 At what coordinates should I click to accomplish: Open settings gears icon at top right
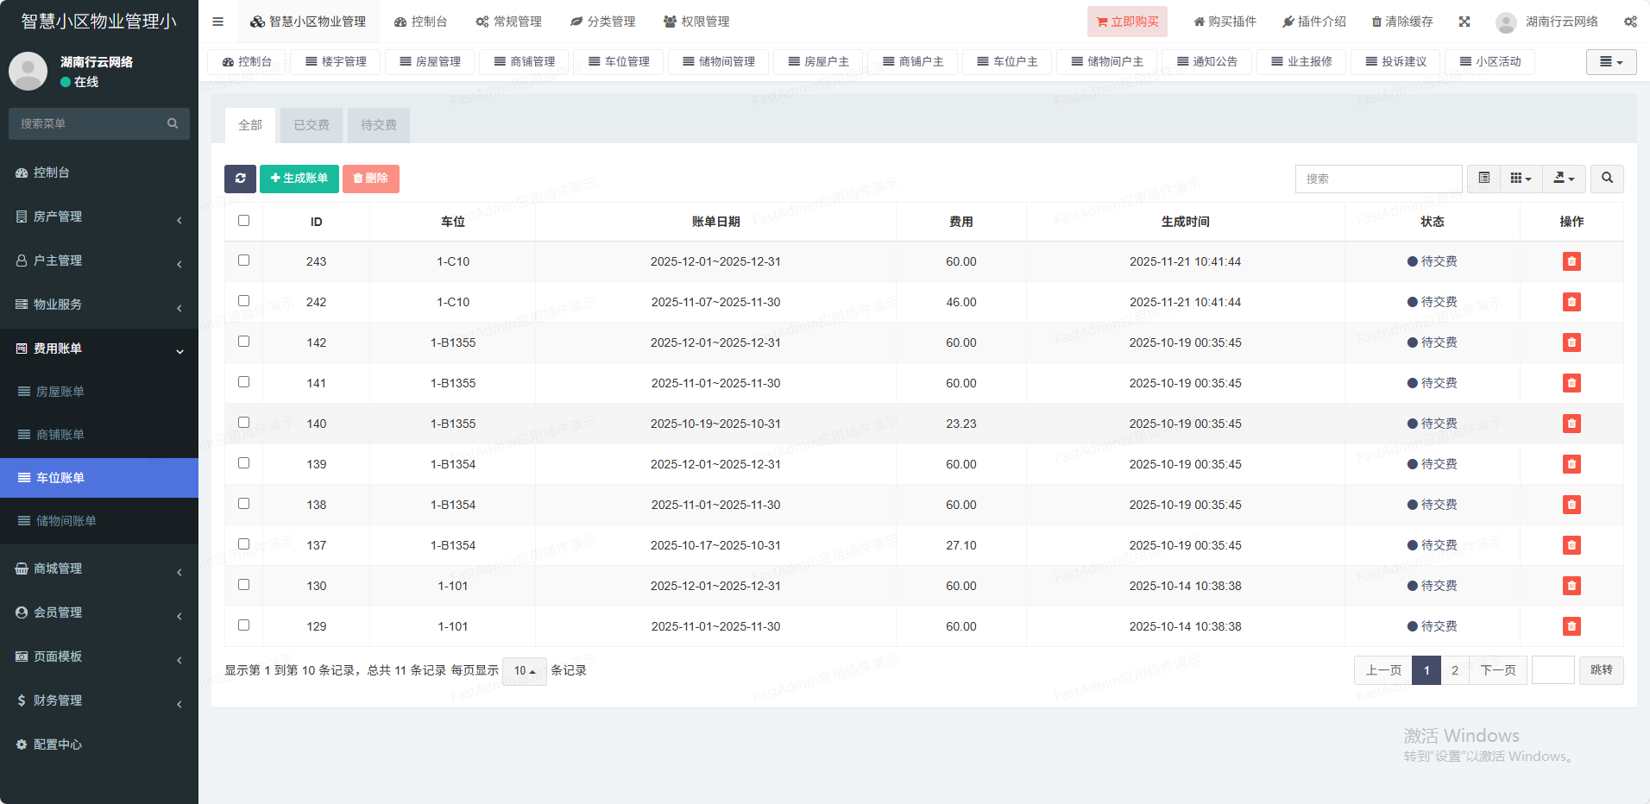[1629, 22]
